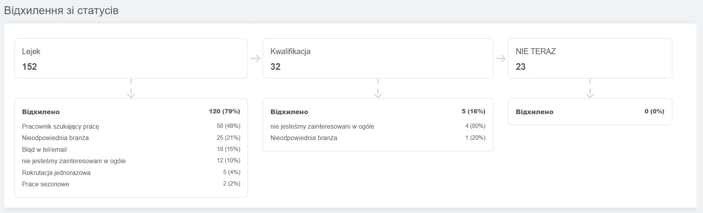This screenshot has height=213, width=703.
Task: Click 'Nieodpowiednia branża' under Kwalifikacja rejections
Action: pos(303,138)
